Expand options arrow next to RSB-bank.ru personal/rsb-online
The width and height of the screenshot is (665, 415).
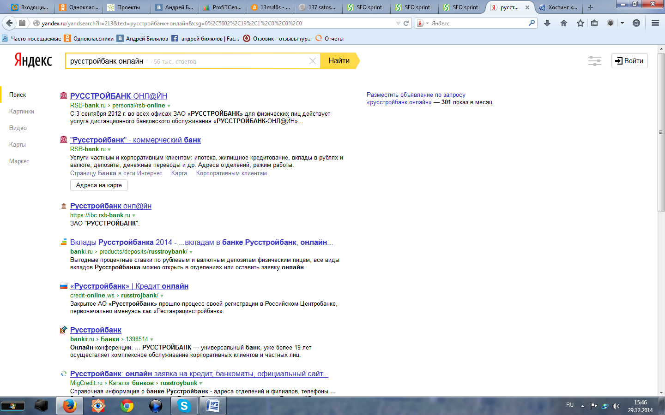[169, 106]
